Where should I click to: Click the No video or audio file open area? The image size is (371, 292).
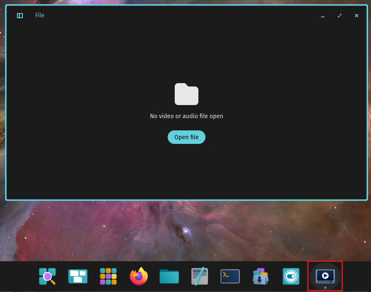pos(187,116)
